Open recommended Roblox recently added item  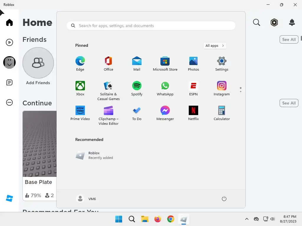coord(94,155)
